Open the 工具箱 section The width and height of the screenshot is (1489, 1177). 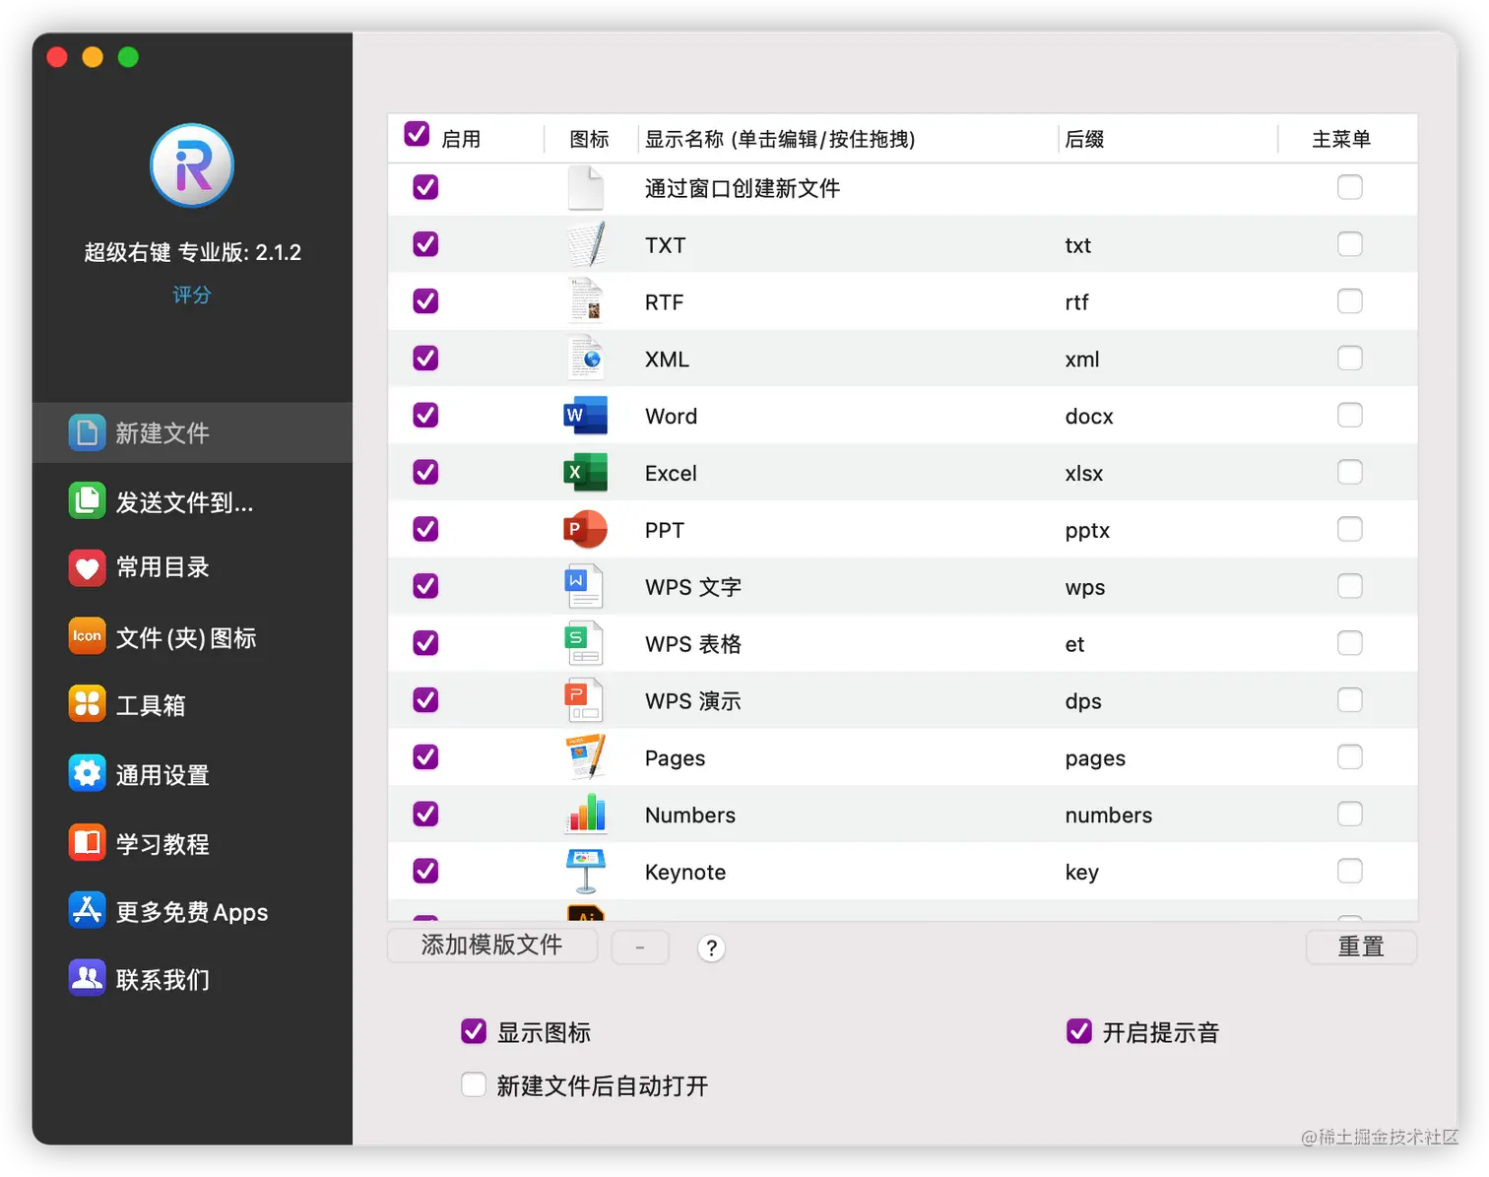tap(150, 705)
